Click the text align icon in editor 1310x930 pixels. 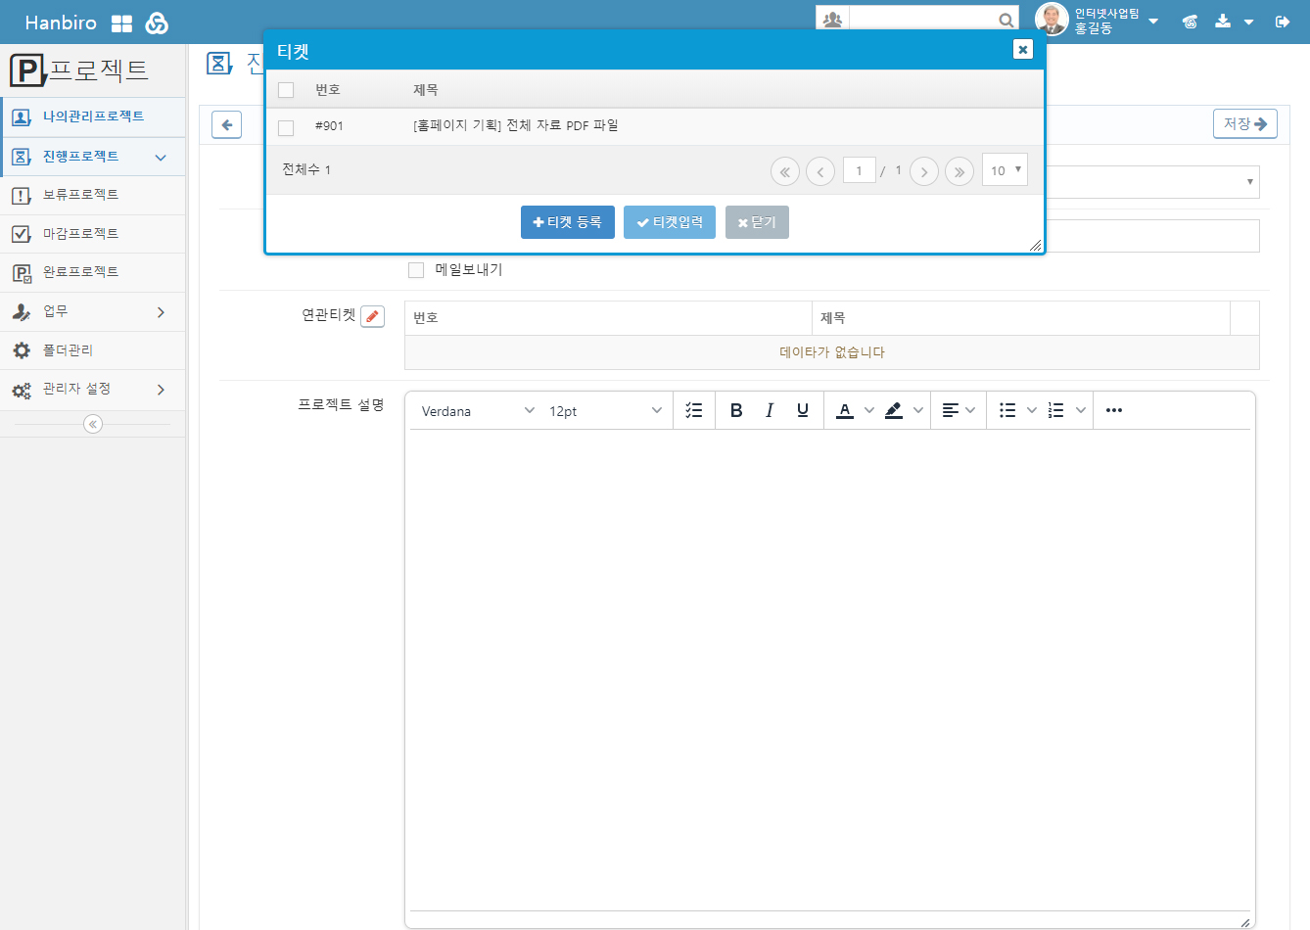point(950,410)
